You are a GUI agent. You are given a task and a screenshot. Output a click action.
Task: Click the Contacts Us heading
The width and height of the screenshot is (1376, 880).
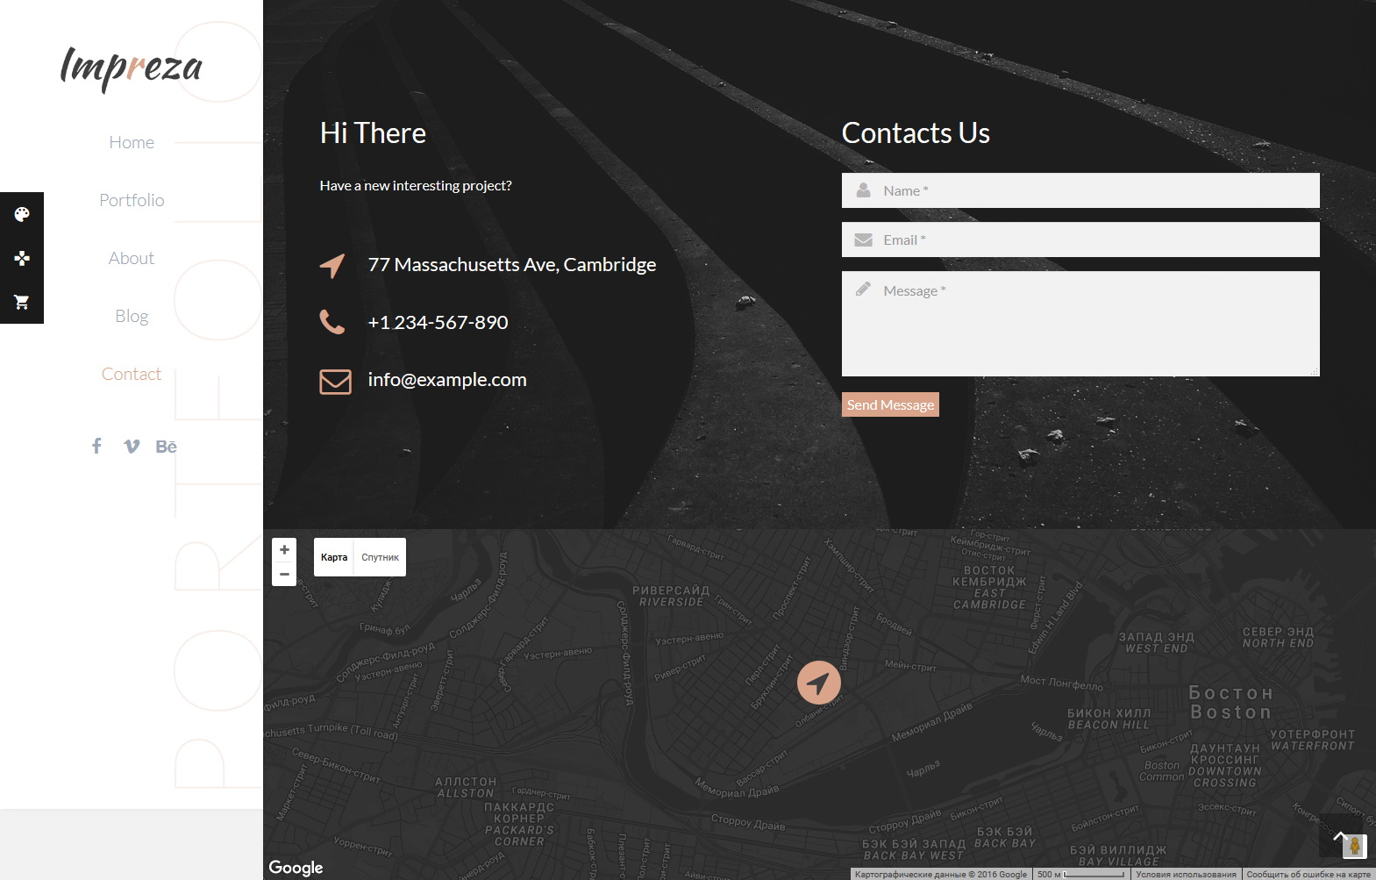tap(916, 133)
